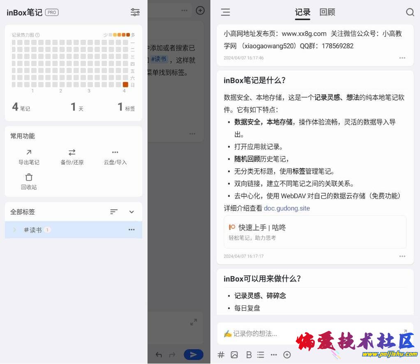The height and width of the screenshot is (364, 420).
Task: Switch to the 回顾 tab
Action: (327, 12)
